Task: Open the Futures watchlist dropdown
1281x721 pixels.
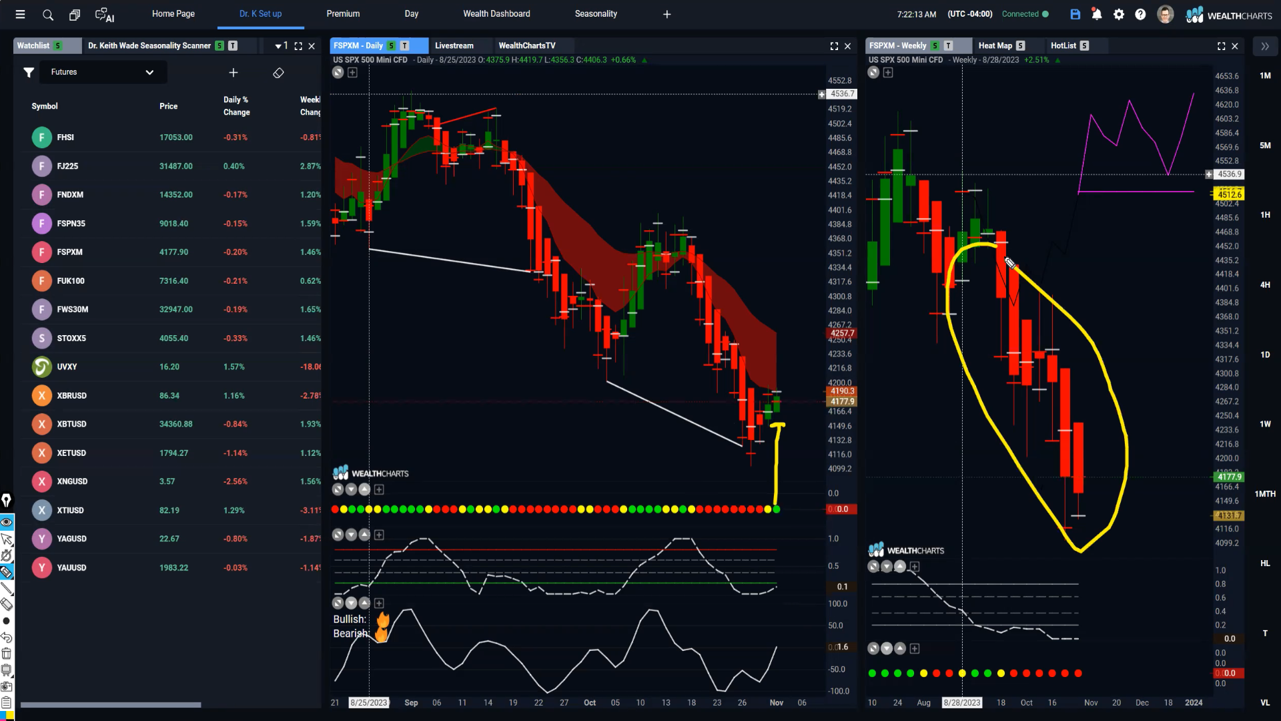Action: (x=103, y=72)
